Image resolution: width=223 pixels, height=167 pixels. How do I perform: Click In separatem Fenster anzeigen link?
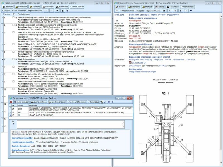pos(142,72)
